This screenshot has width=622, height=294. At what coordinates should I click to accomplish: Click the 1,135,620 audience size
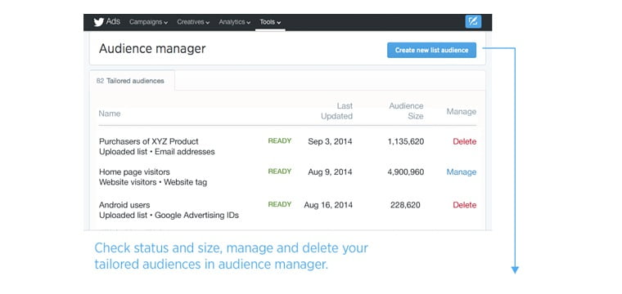(x=406, y=141)
